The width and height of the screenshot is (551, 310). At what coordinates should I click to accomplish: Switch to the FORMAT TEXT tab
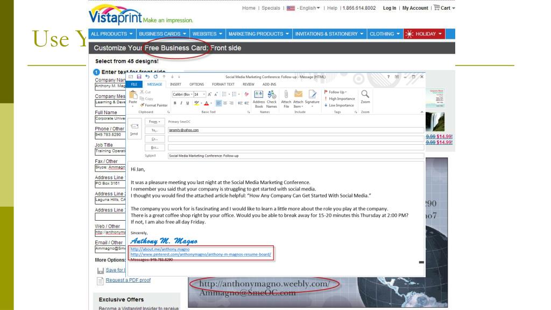[x=223, y=84]
